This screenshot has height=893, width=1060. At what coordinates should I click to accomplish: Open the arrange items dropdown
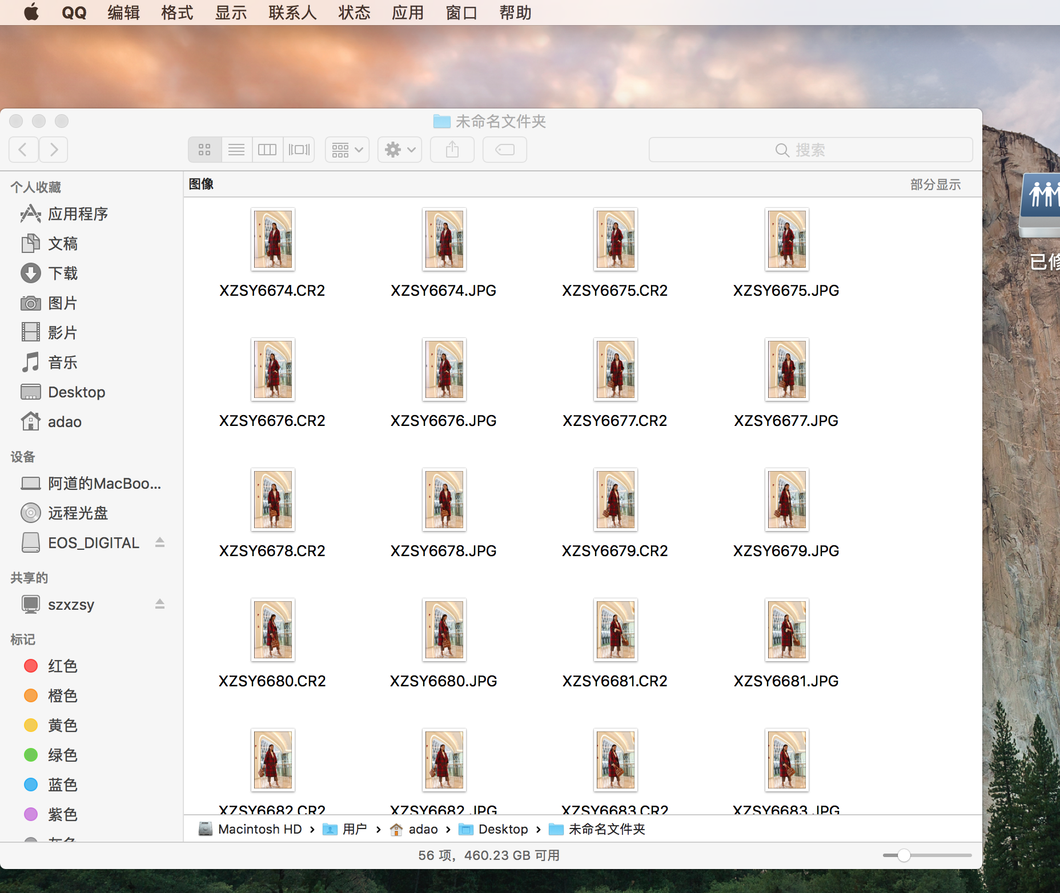click(x=347, y=150)
